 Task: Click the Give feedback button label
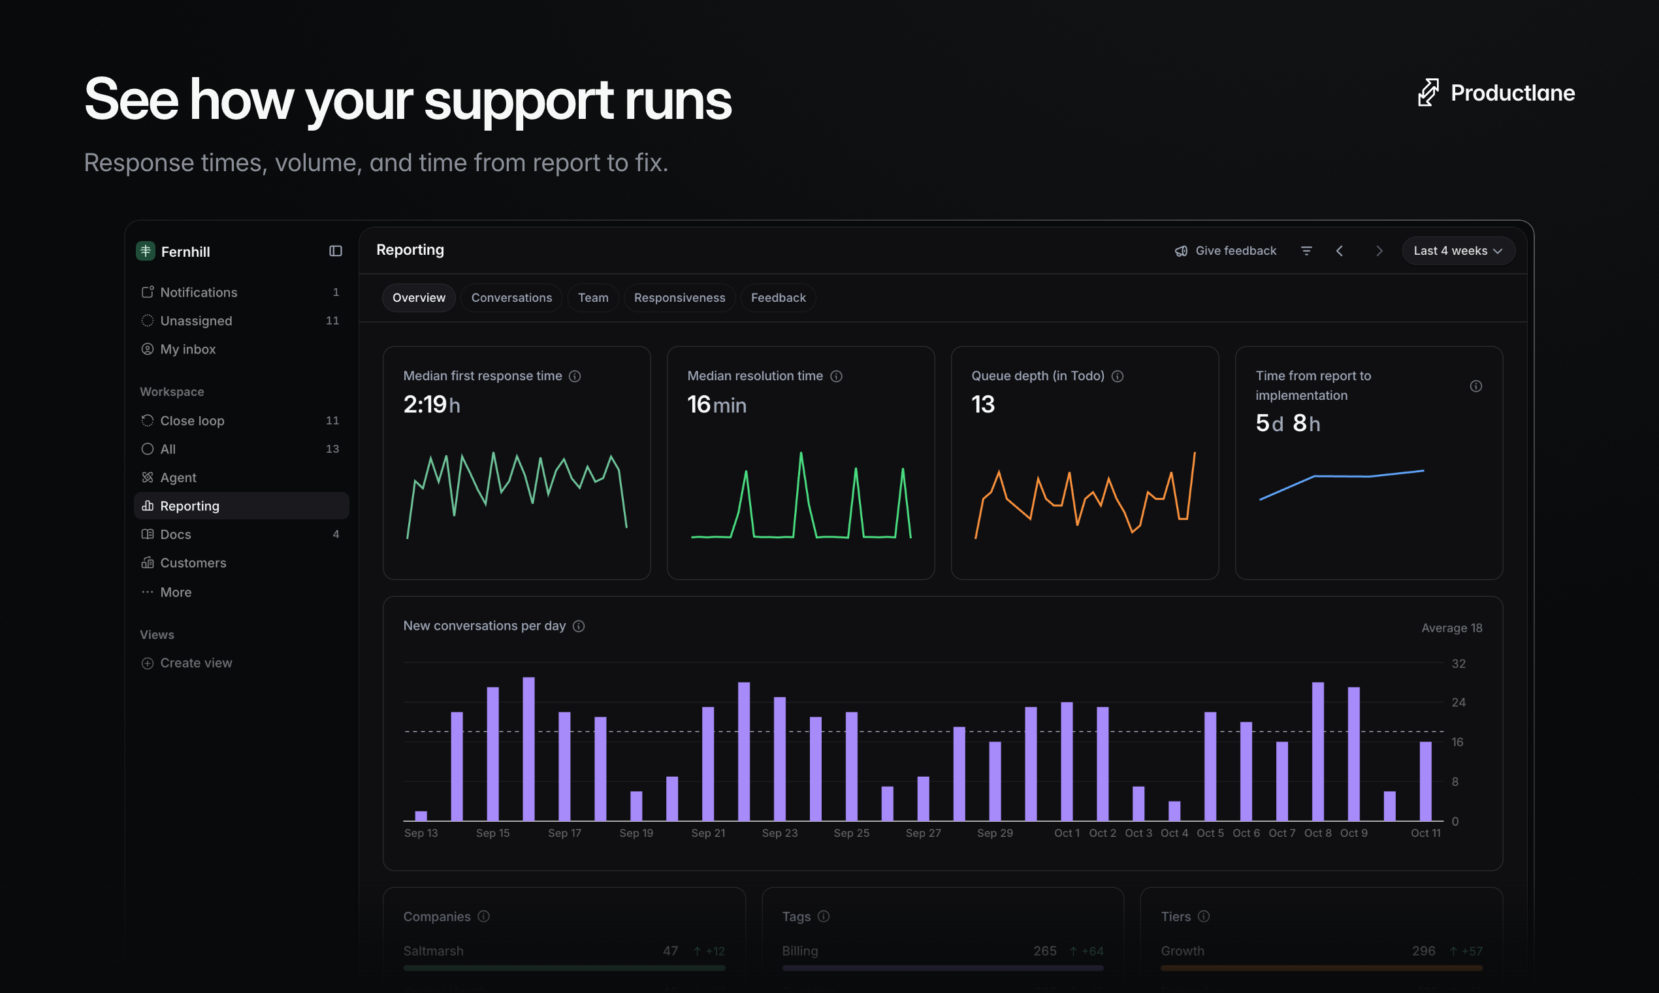[1236, 251]
